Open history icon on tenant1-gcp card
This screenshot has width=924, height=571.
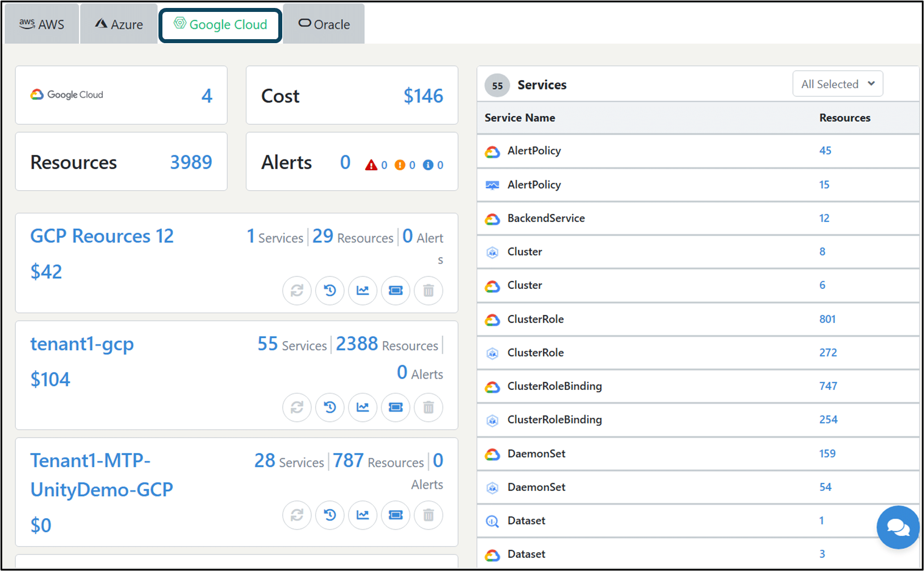(x=330, y=408)
